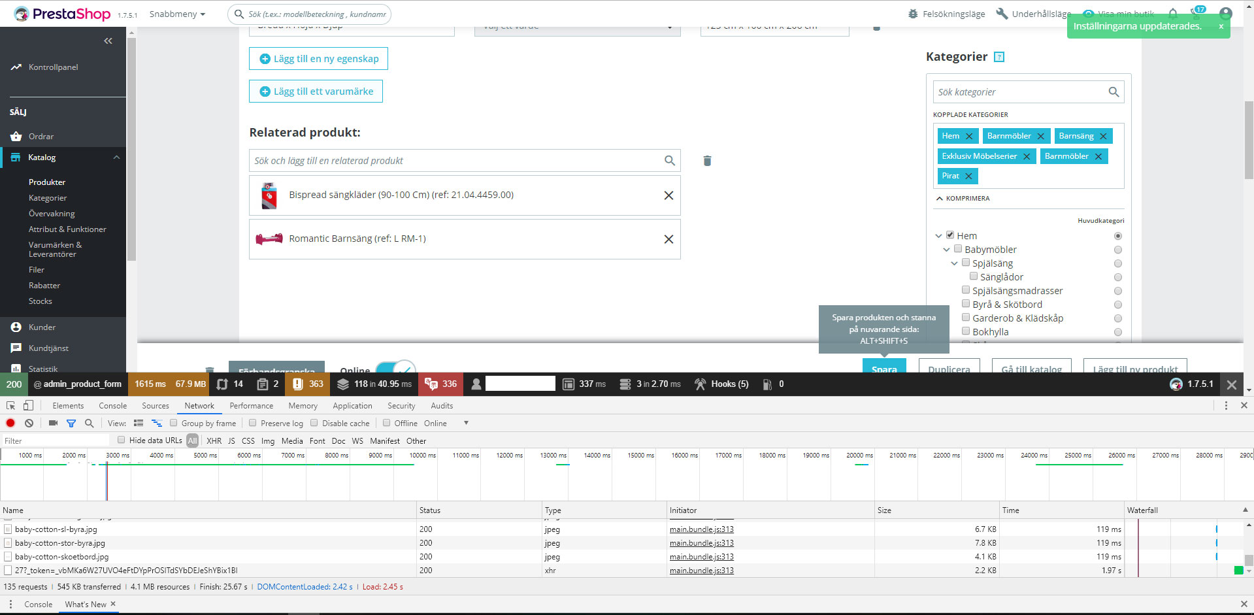Click the Spara button
The width and height of the screenshot is (1254, 615).
884,366
